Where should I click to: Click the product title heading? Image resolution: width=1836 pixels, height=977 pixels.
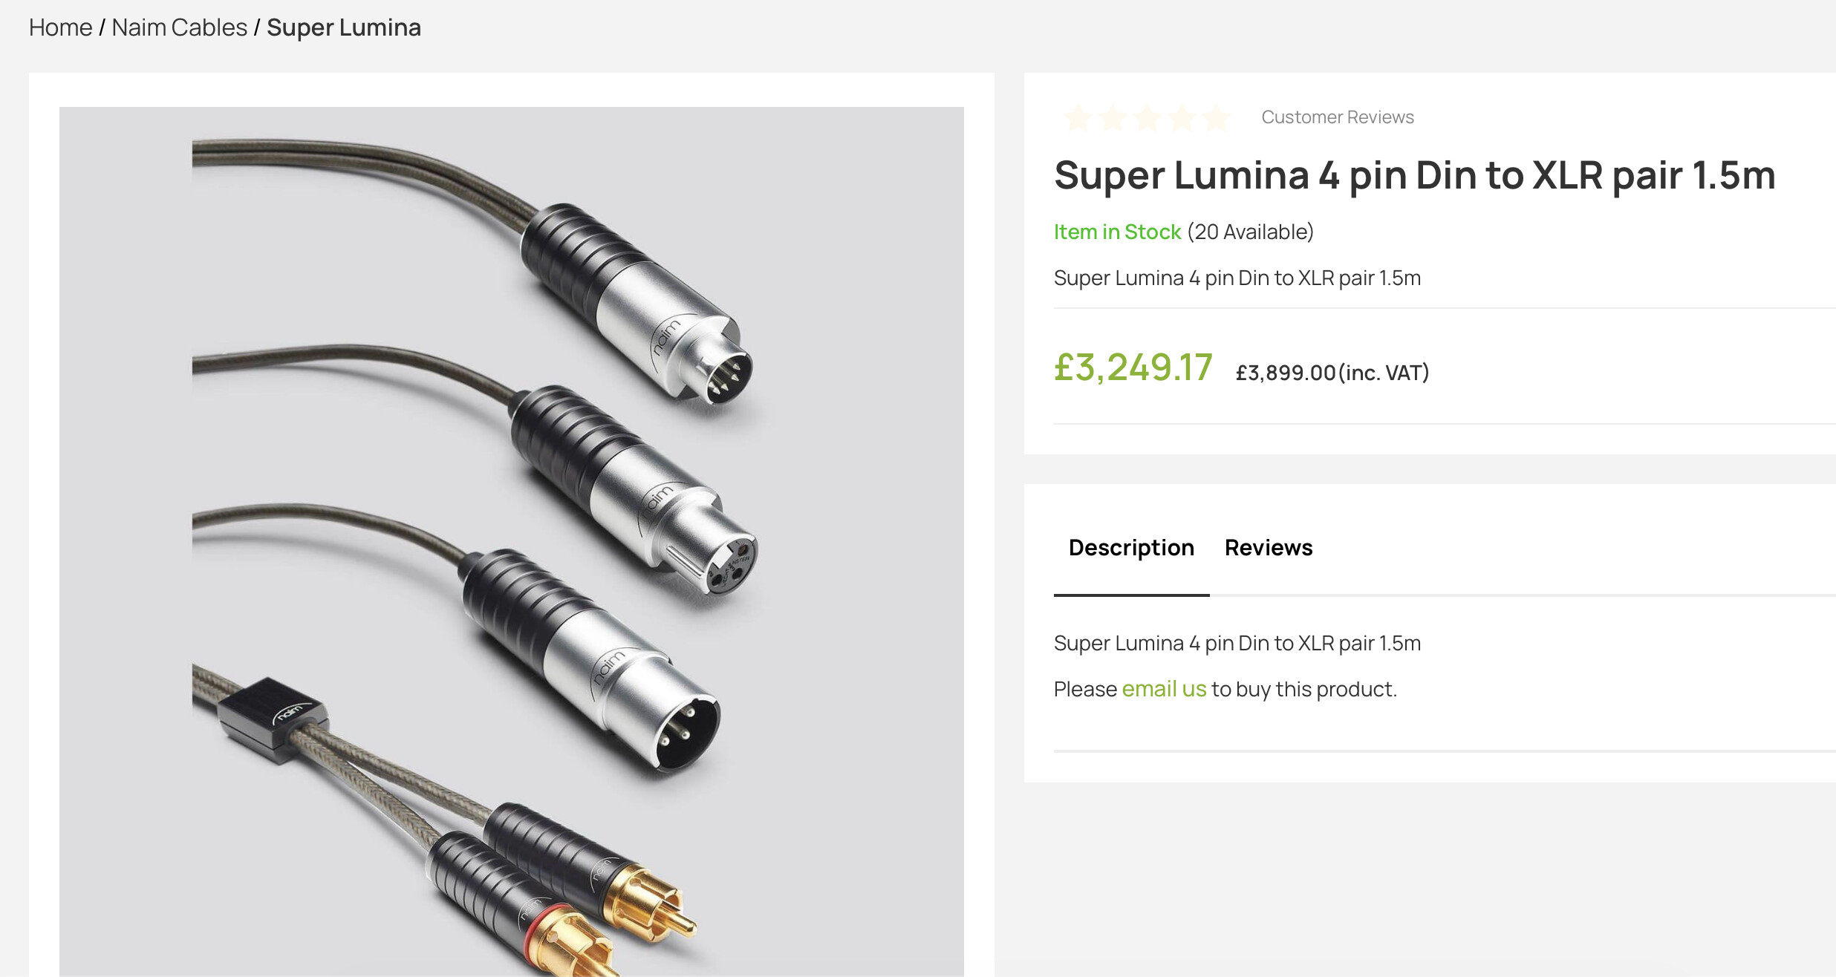pos(1414,175)
